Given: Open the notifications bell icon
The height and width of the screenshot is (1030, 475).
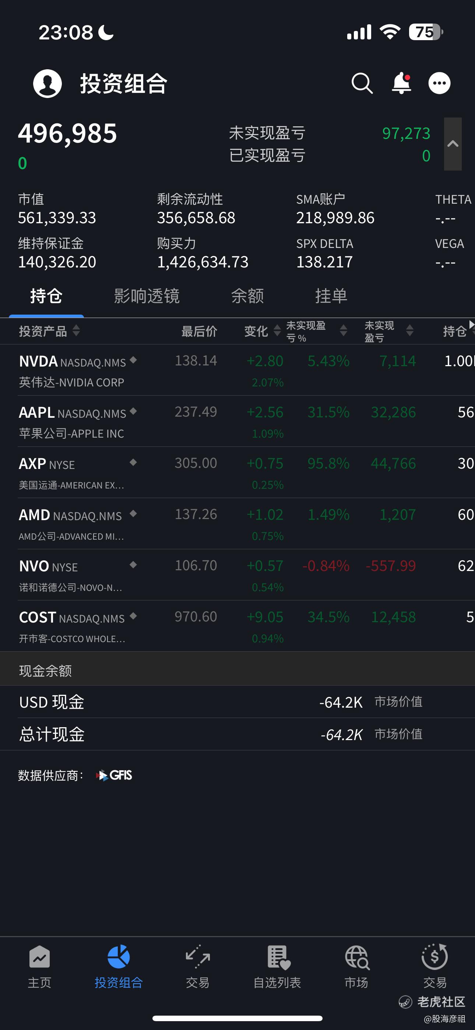Looking at the screenshot, I should click(401, 84).
